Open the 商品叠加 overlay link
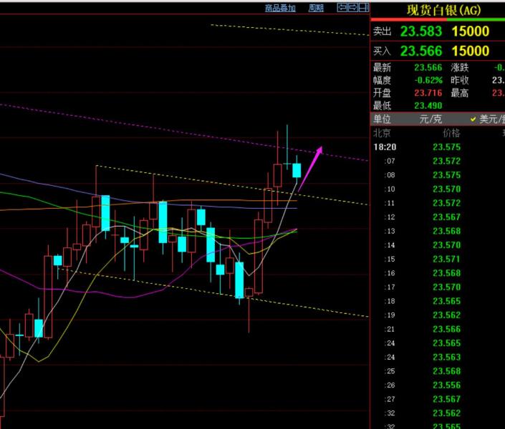 tap(280, 8)
